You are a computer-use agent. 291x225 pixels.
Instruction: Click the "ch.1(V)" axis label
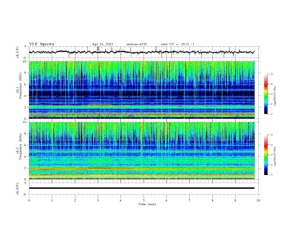click(x=18, y=52)
